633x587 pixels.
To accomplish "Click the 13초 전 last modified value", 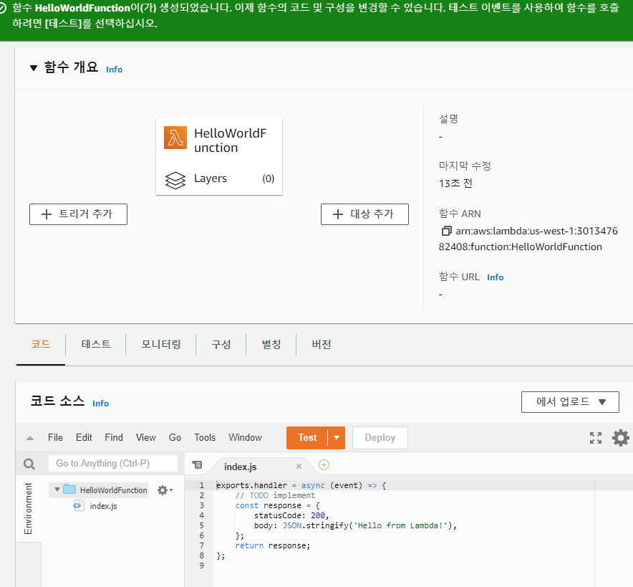I will point(455,183).
